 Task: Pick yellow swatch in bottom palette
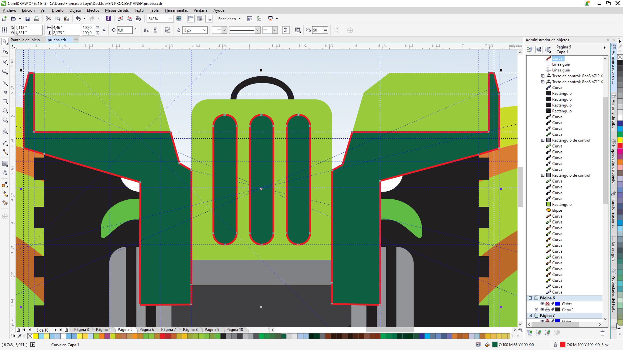pyautogui.click(x=36, y=336)
